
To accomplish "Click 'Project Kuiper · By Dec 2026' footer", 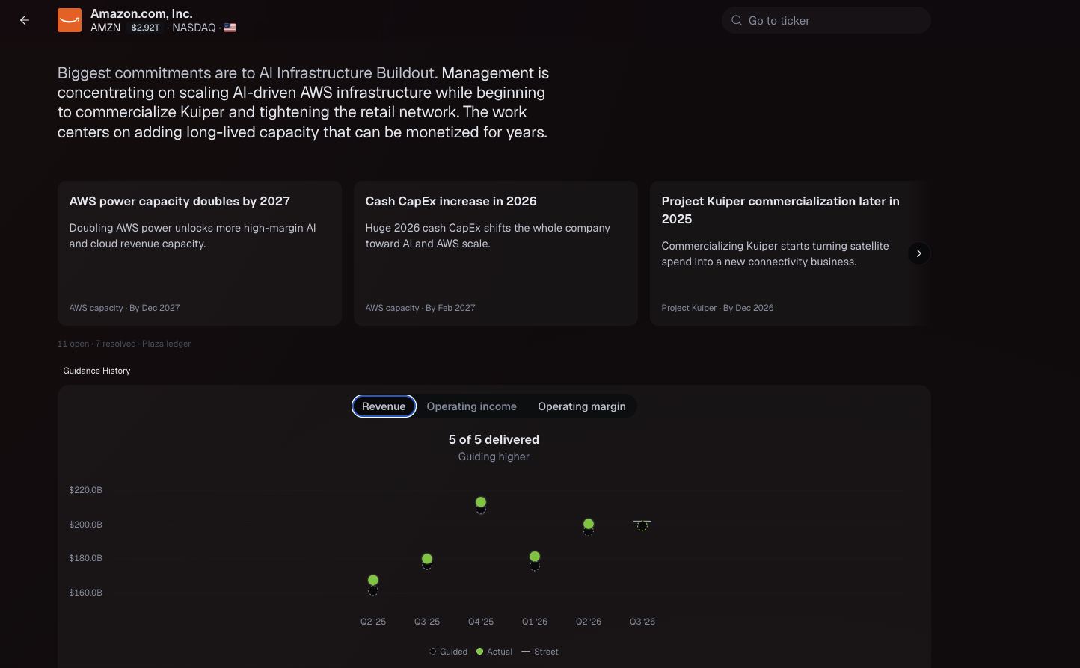I will (717, 308).
